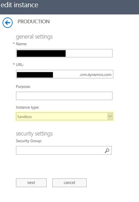Click the Name: field label
The image size is (139, 202).
(21, 44)
